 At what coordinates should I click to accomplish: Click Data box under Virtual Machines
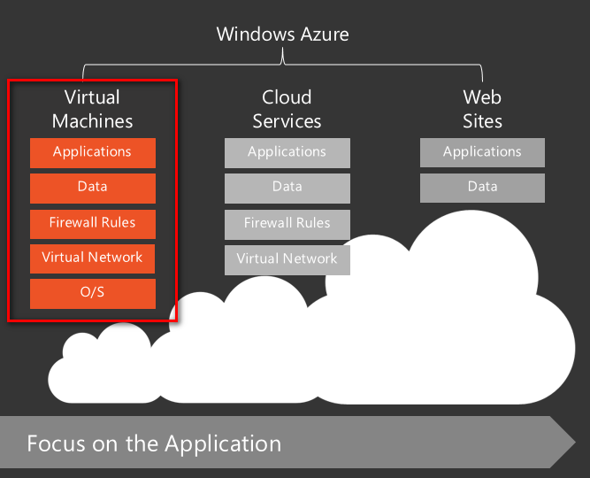coord(93,188)
